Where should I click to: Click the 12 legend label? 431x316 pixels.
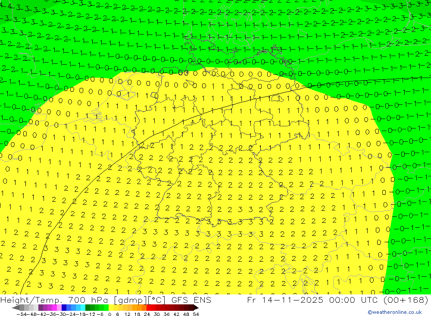pos(127,314)
